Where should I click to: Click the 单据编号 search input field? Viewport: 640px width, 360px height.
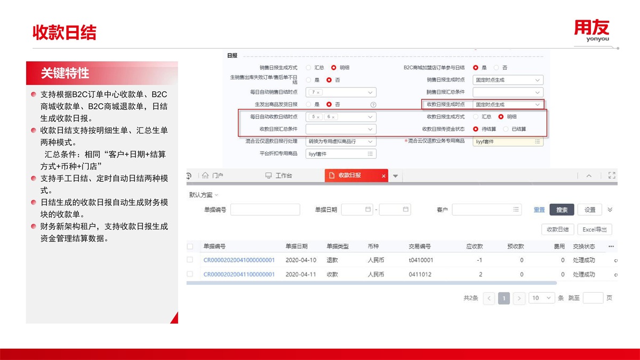tap(265, 210)
